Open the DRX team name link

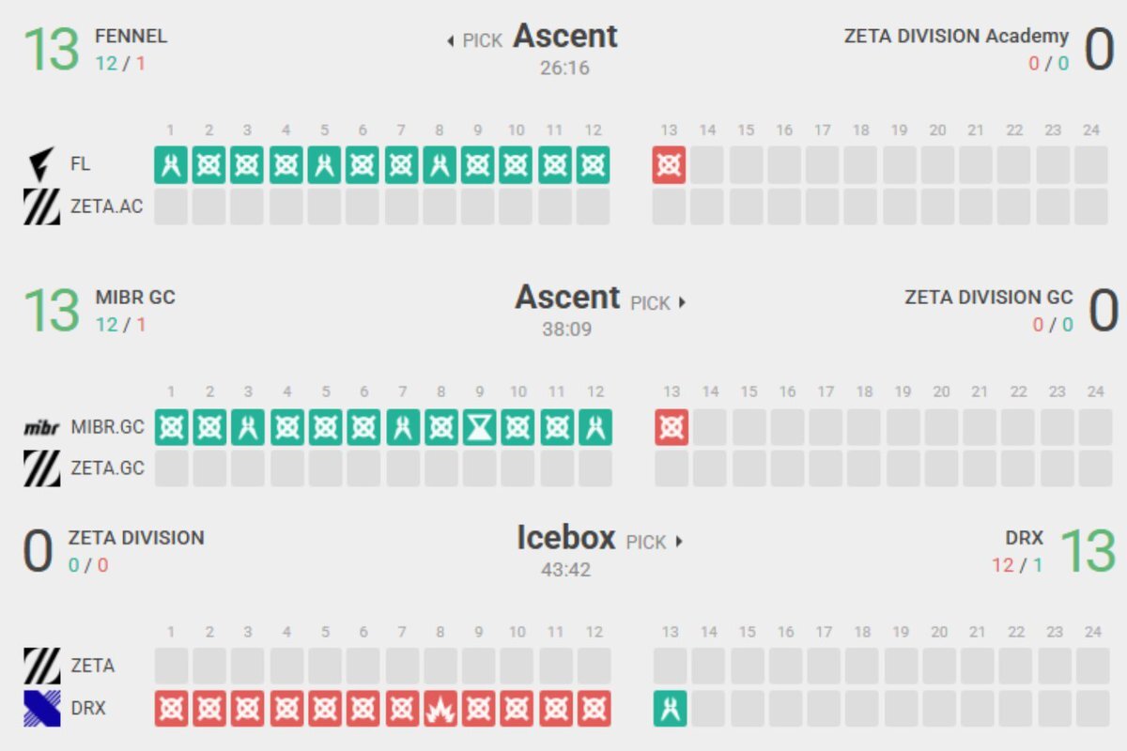point(1025,538)
